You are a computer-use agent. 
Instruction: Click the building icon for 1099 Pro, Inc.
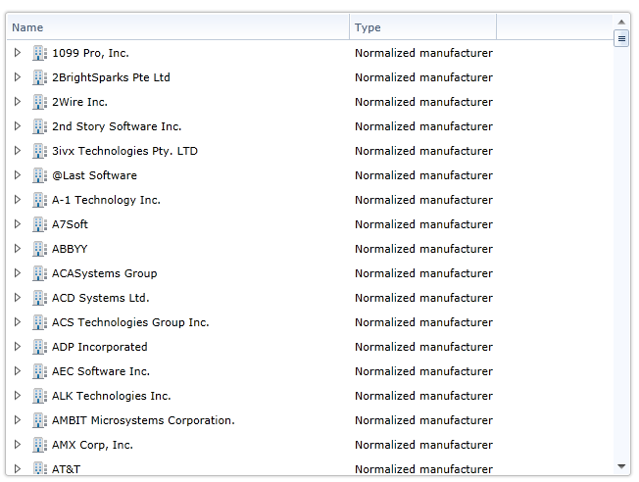[x=39, y=53]
